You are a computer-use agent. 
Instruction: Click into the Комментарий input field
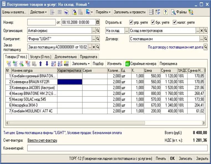pos(117,148)
